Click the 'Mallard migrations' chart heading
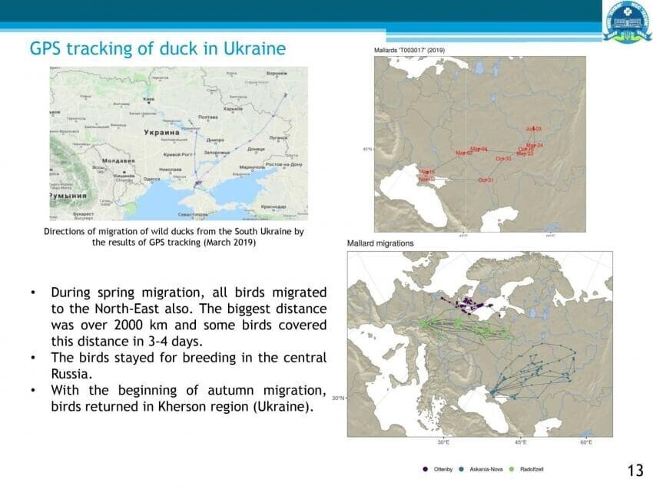Image resolution: width=653 pixels, height=489 pixels. tap(380, 243)
